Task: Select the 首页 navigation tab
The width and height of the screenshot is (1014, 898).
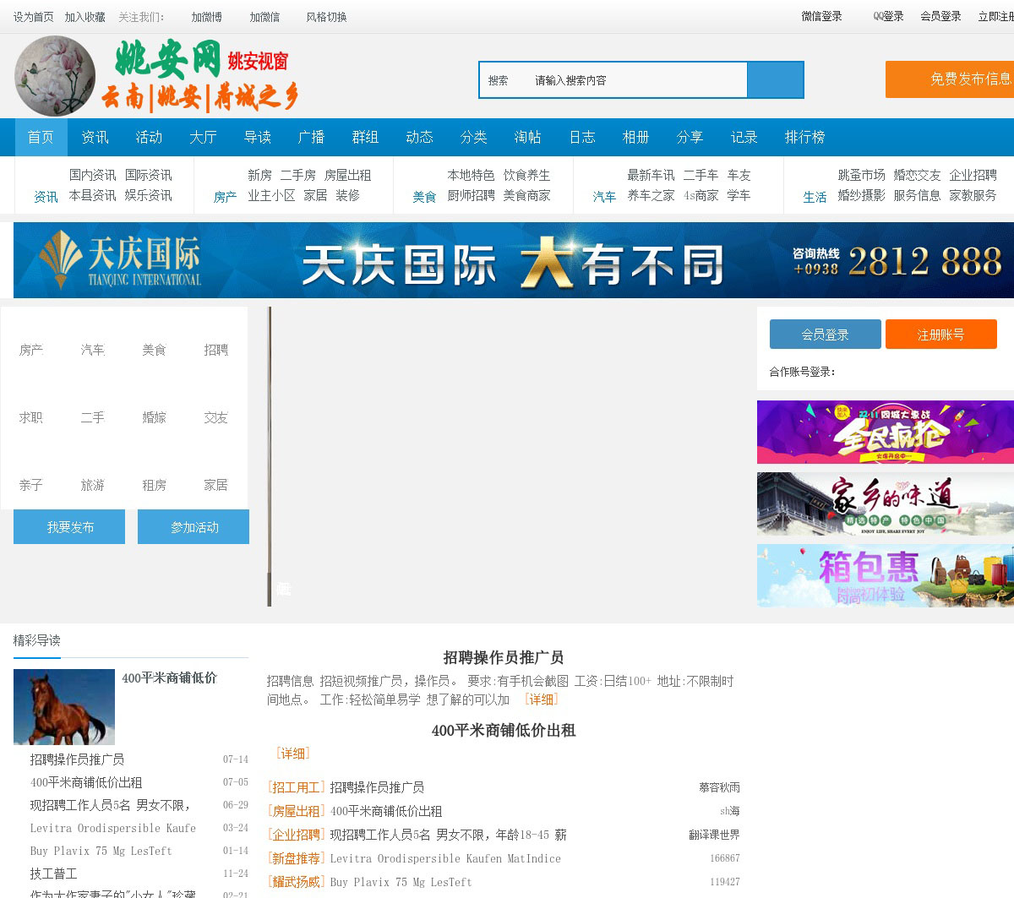Action: tap(41, 137)
